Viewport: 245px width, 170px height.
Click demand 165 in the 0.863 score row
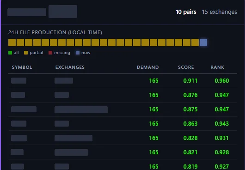pos(154,124)
